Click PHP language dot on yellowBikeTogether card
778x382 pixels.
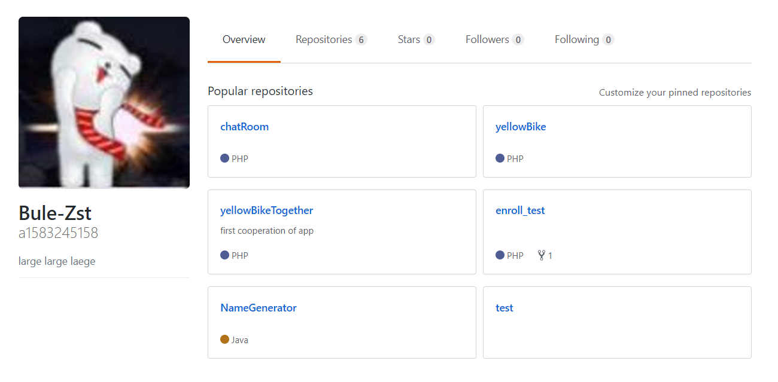pyautogui.click(x=225, y=255)
